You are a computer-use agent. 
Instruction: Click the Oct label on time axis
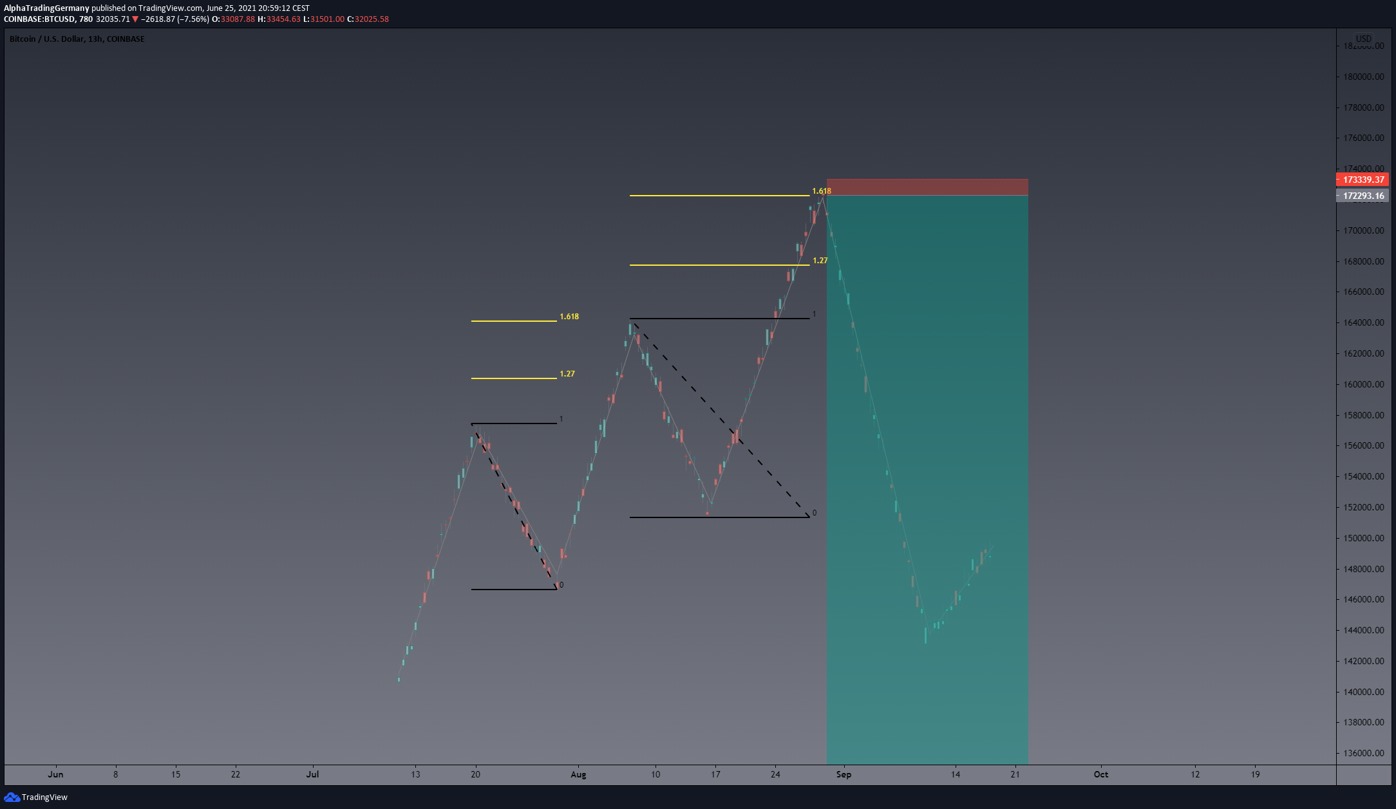point(1101,774)
